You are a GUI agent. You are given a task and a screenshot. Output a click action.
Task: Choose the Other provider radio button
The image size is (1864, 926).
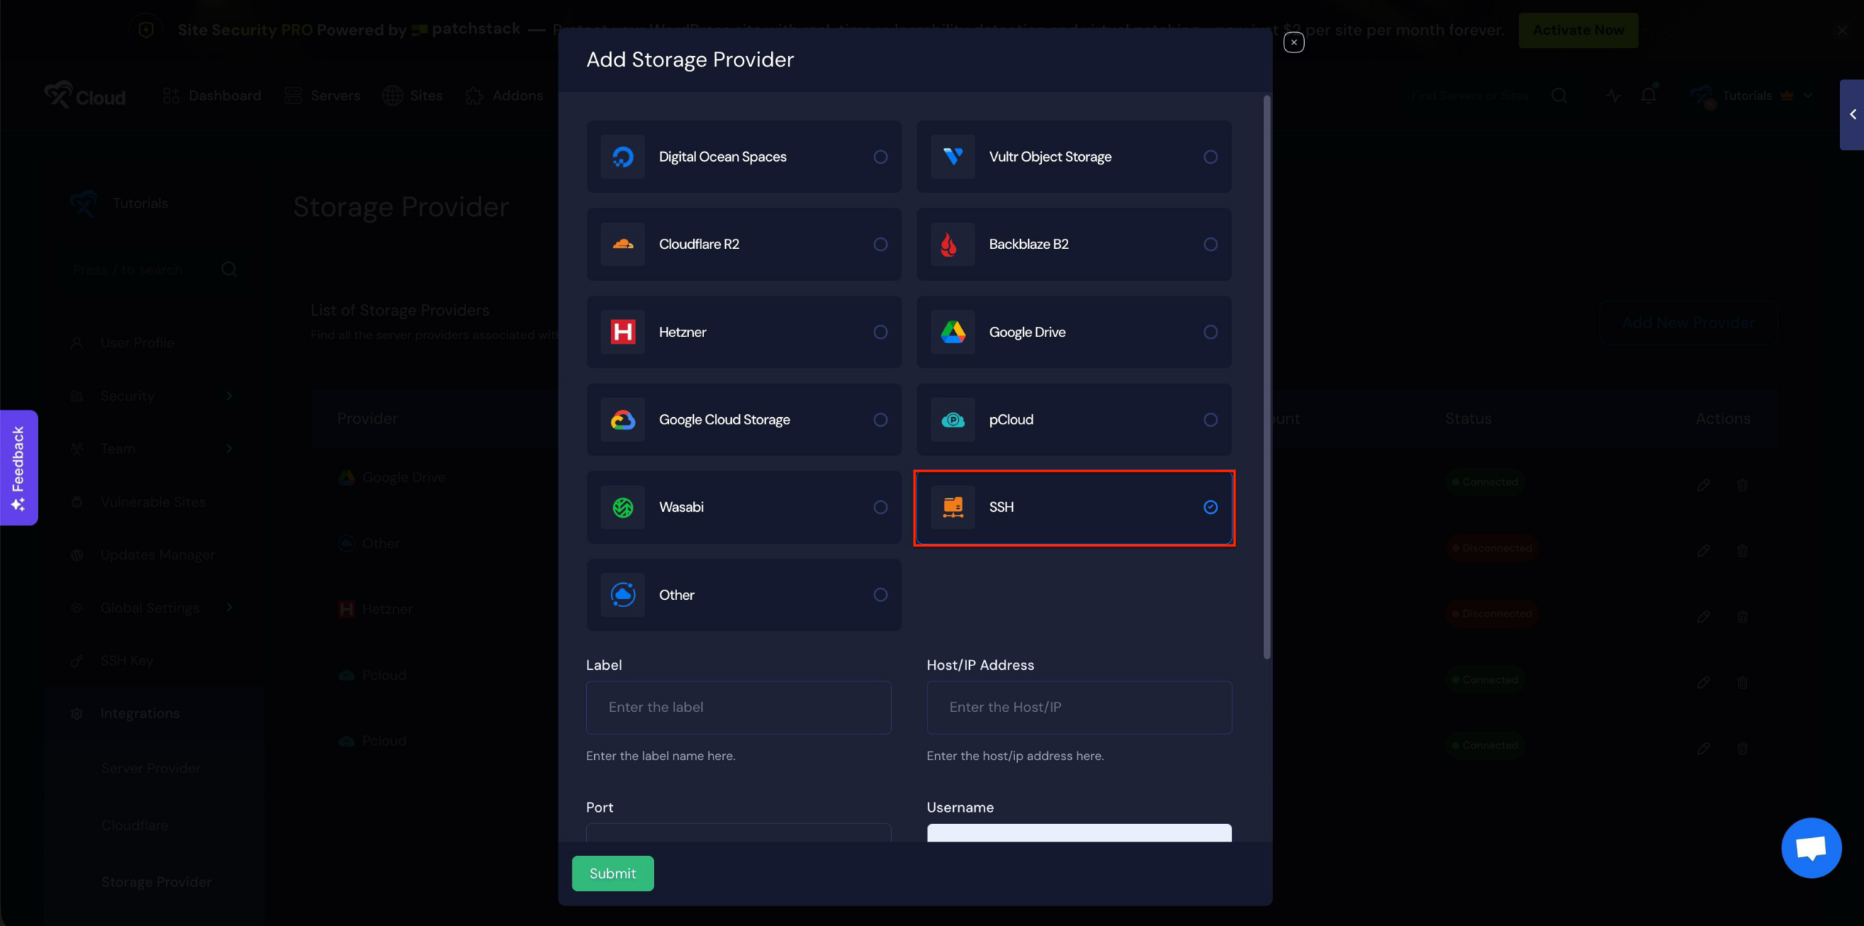pyautogui.click(x=880, y=595)
